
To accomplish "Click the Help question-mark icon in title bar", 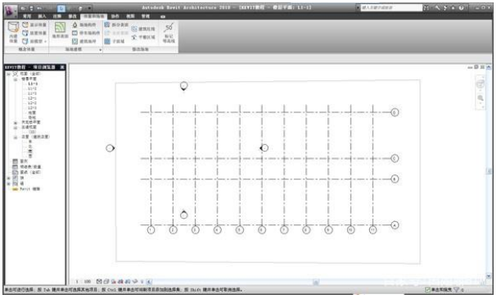I will click(x=462, y=7).
